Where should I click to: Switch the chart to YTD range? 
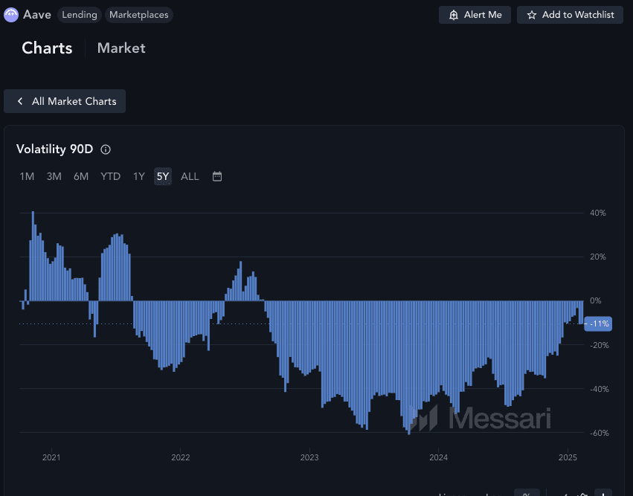pos(110,176)
